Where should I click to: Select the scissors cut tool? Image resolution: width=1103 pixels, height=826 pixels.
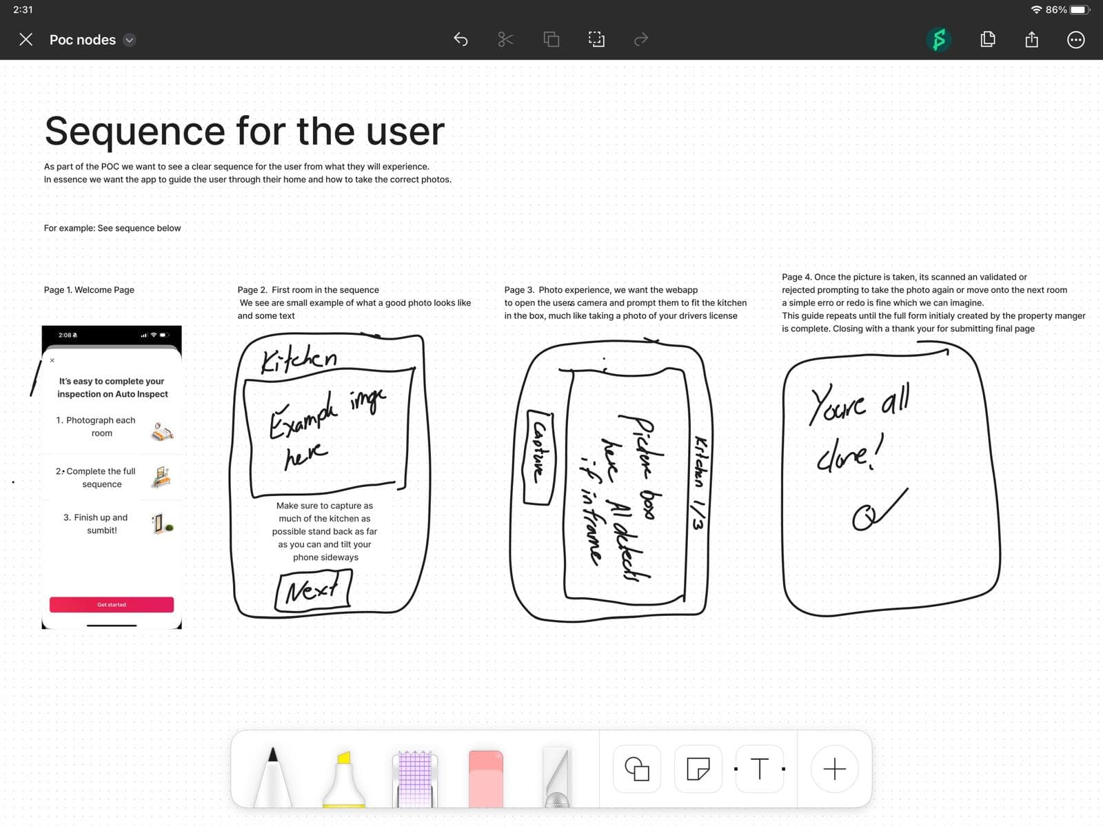point(505,39)
